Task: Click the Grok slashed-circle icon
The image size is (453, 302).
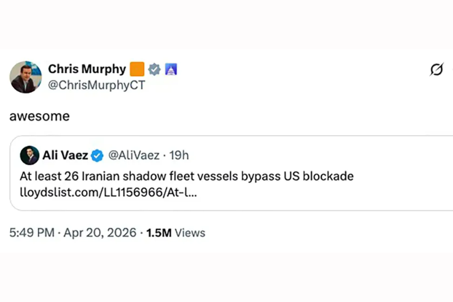Action: pos(437,70)
